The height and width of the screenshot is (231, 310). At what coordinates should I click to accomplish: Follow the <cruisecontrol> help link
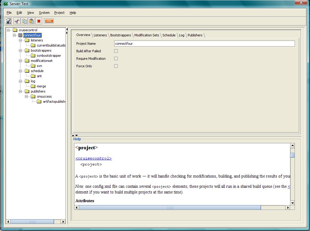tap(93, 158)
